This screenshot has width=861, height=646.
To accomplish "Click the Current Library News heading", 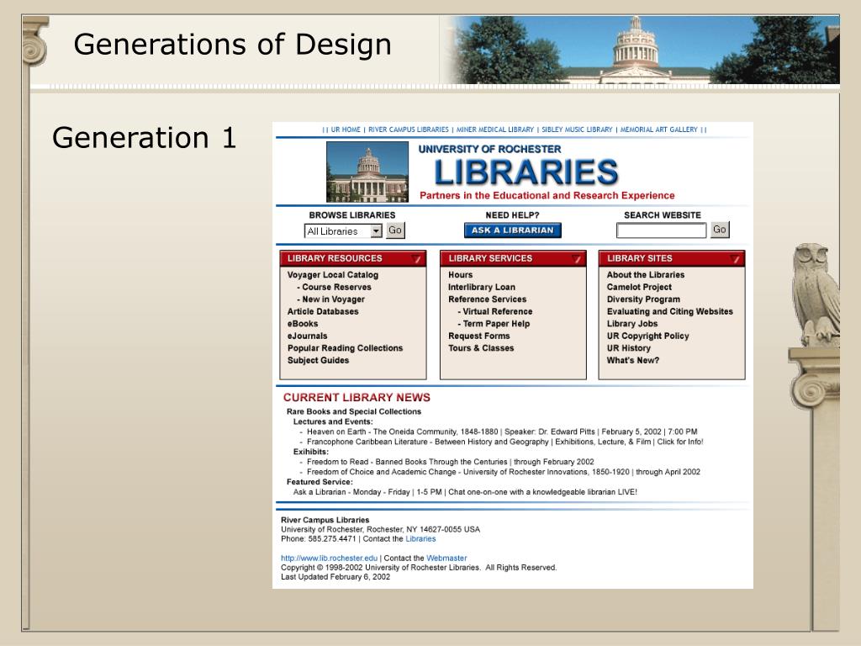I will tap(357, 397).
